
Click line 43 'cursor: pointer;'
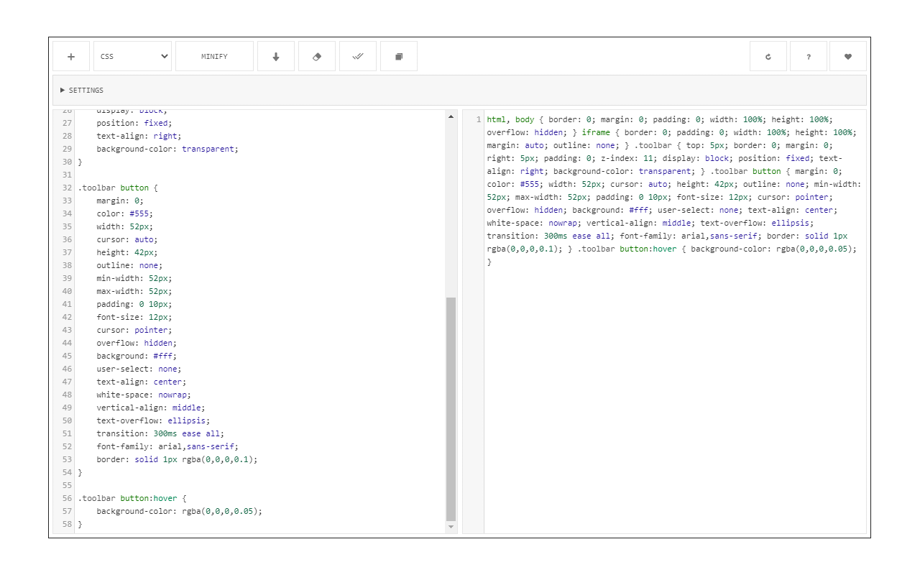[134, 330]
